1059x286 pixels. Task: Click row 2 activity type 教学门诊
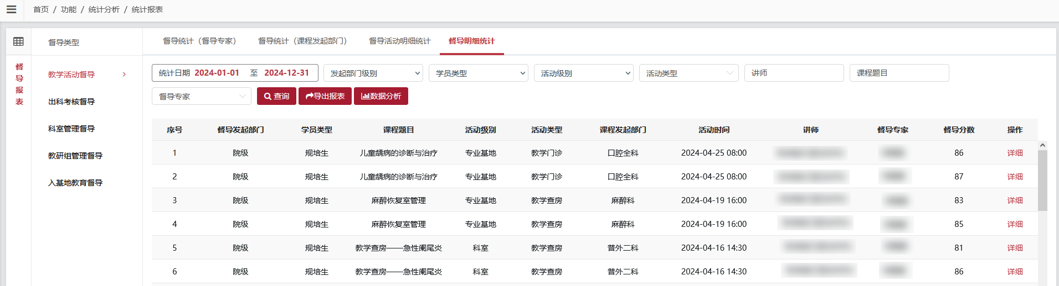tap(547, 177)
